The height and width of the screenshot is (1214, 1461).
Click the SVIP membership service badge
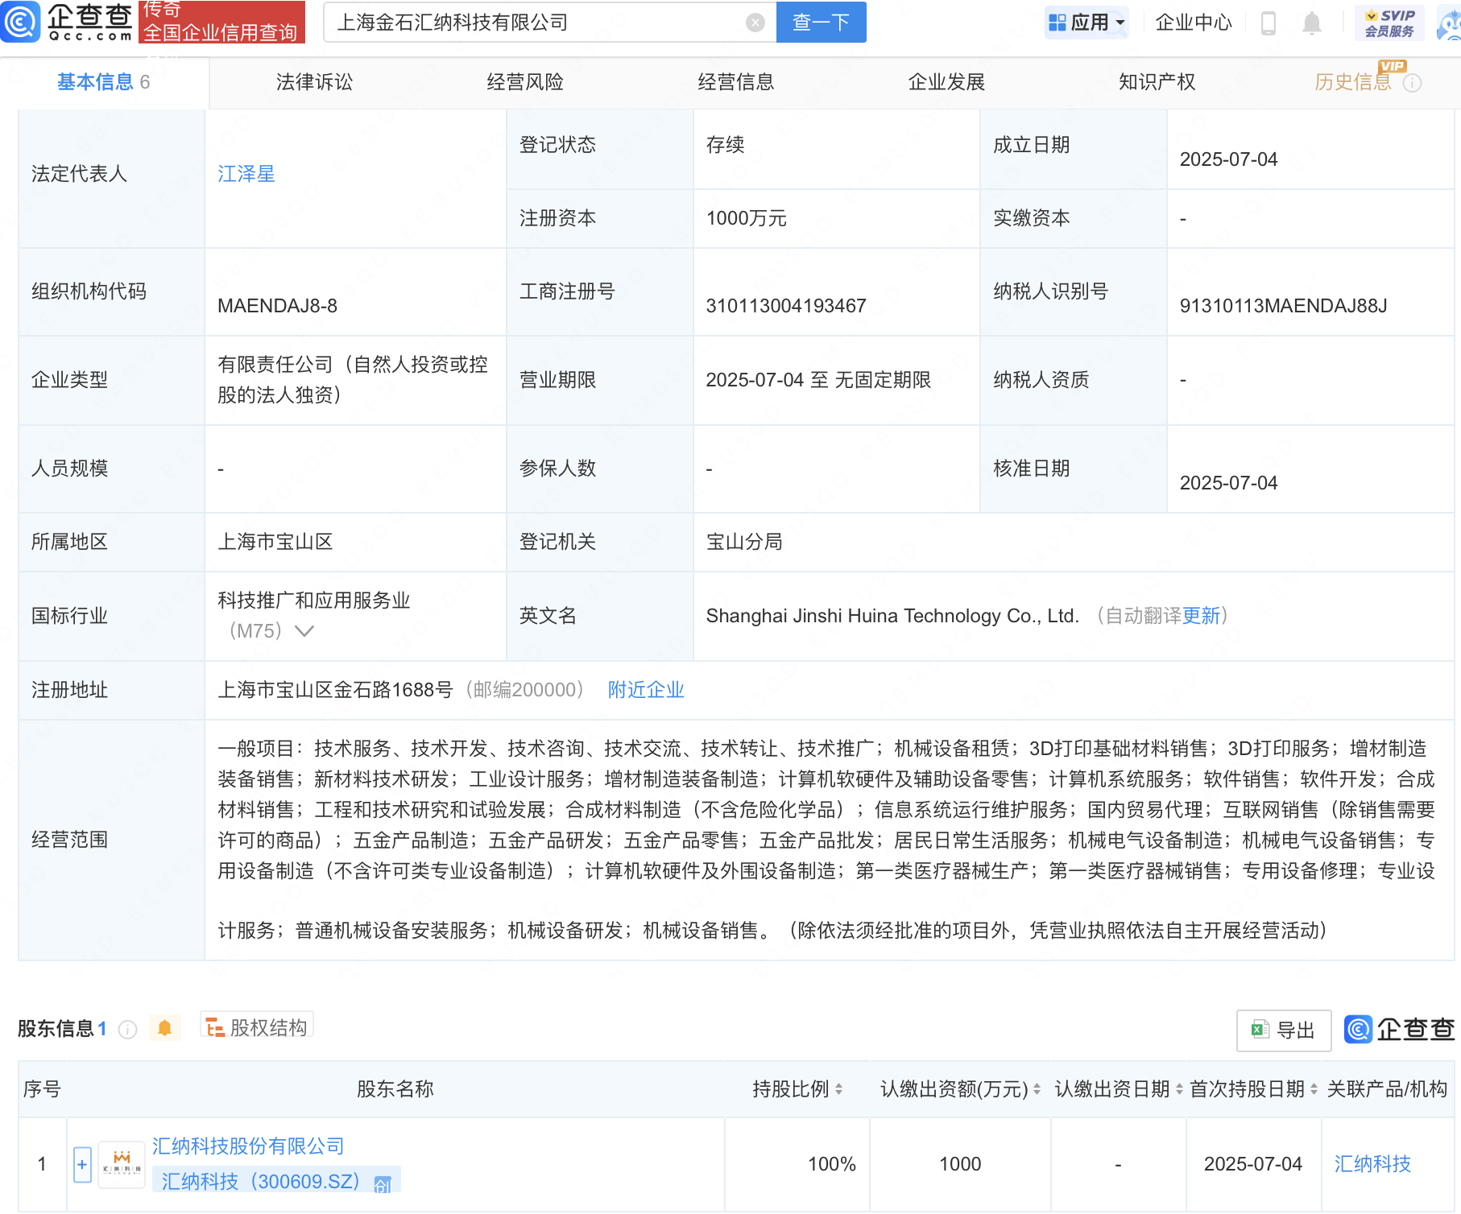(1389, 23)
